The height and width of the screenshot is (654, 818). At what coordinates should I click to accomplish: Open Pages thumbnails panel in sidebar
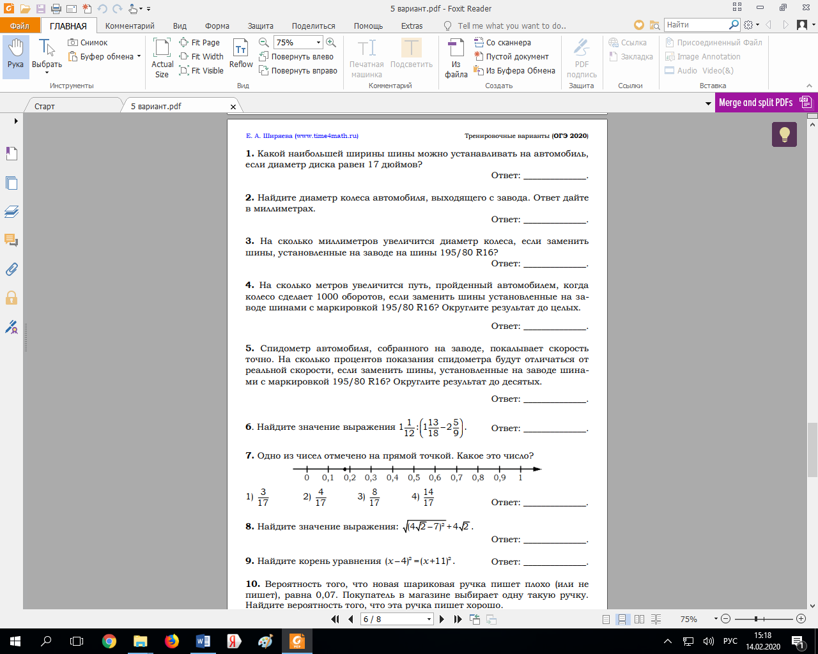(x=12, y=183)
